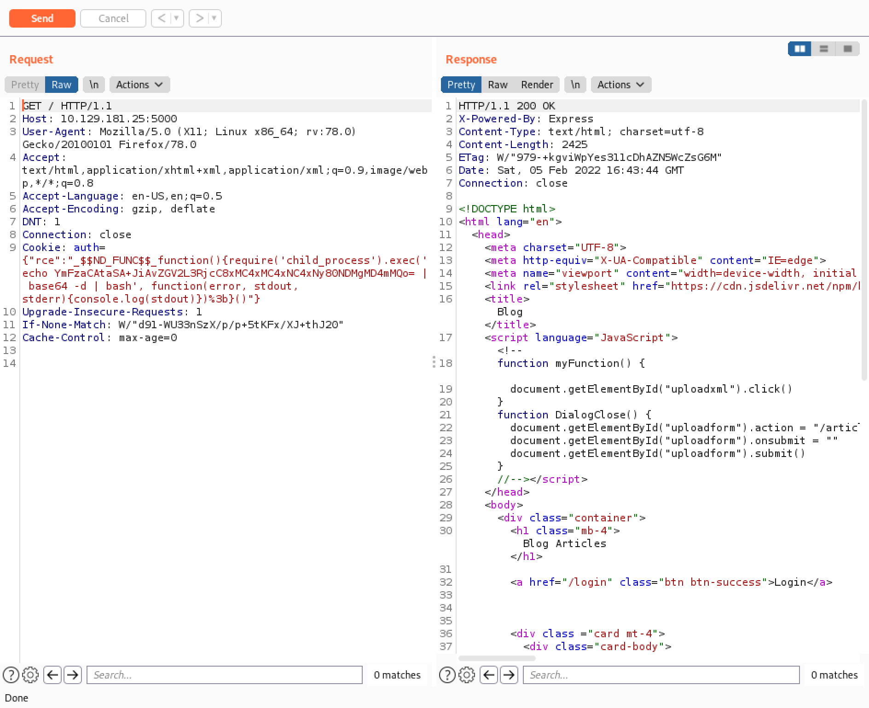This screenshot has height=708, width=869.
Task: Toggle non-printable \n characters in Request
Action: pos(94,85)
